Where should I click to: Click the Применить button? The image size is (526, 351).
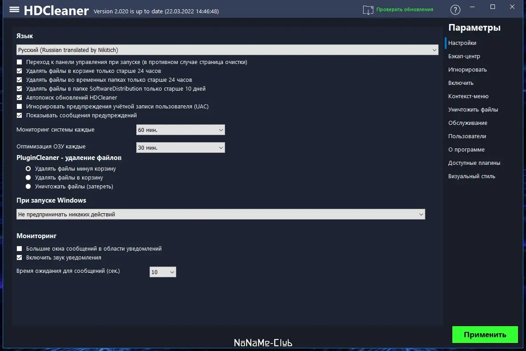tap(485, 335)
